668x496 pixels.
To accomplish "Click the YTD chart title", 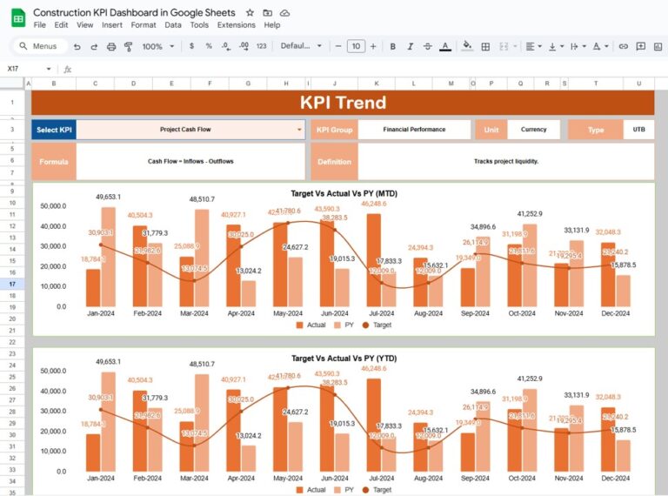I will (x=344, y=359).
